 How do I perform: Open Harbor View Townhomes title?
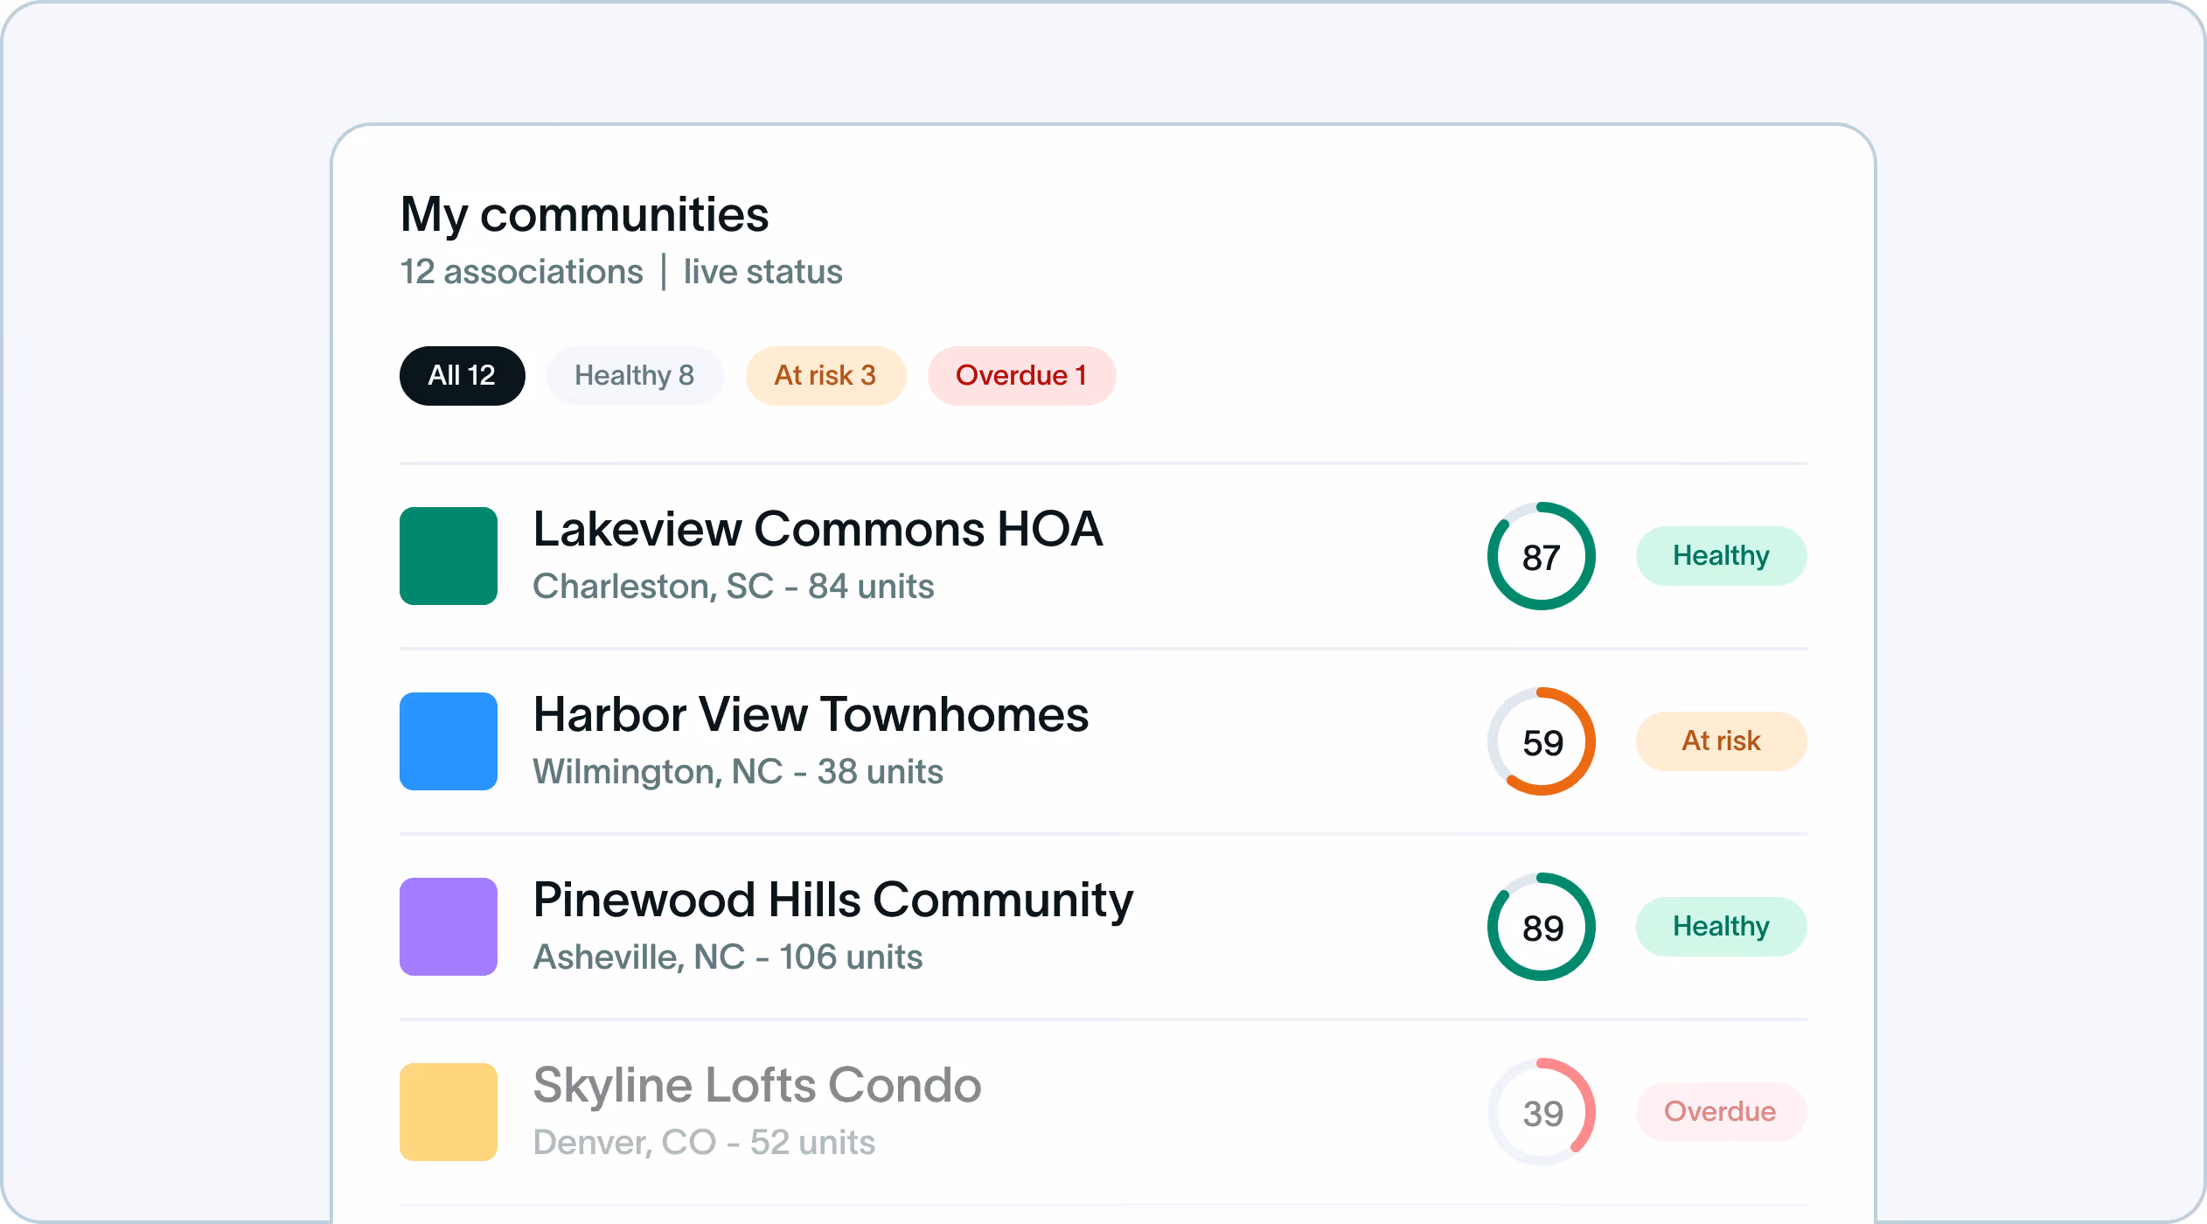coord(811,715)
